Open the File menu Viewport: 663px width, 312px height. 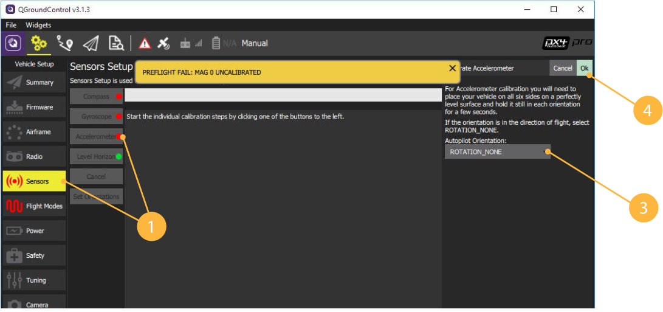[12, 25]
